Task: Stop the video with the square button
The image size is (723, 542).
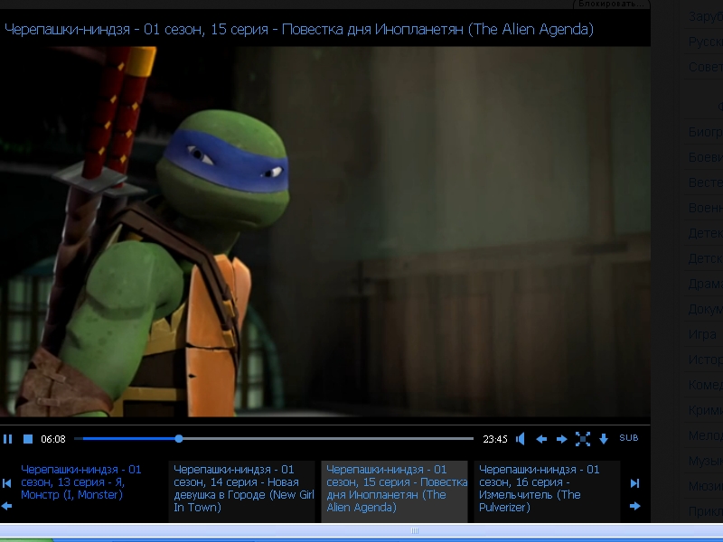Action: click(x=28, y=439)
